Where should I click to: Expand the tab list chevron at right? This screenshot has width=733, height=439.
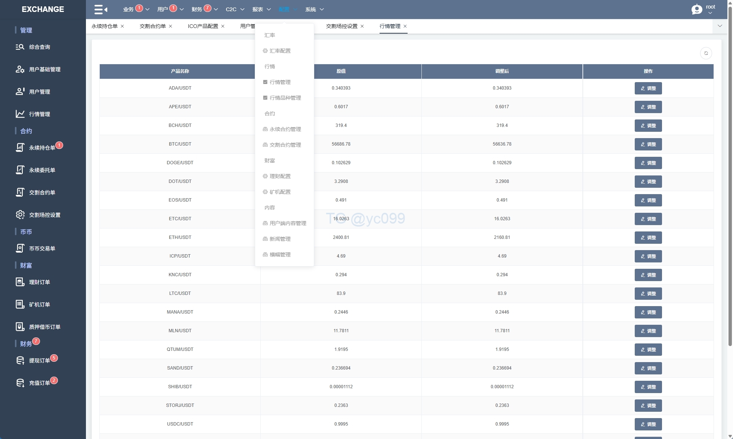720,26
